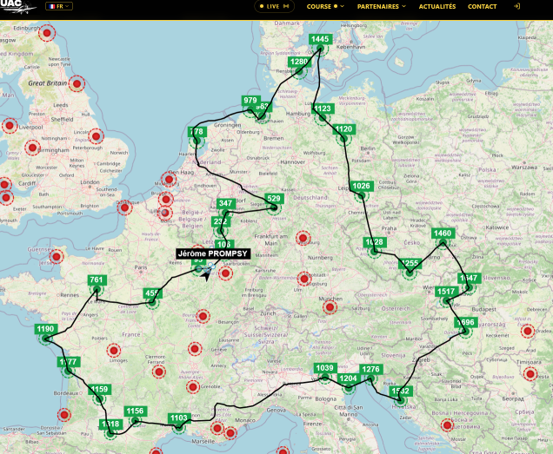553x454 pixels.
Task: Select green waypoint marker 1039
Action: (x=325, y=368)
